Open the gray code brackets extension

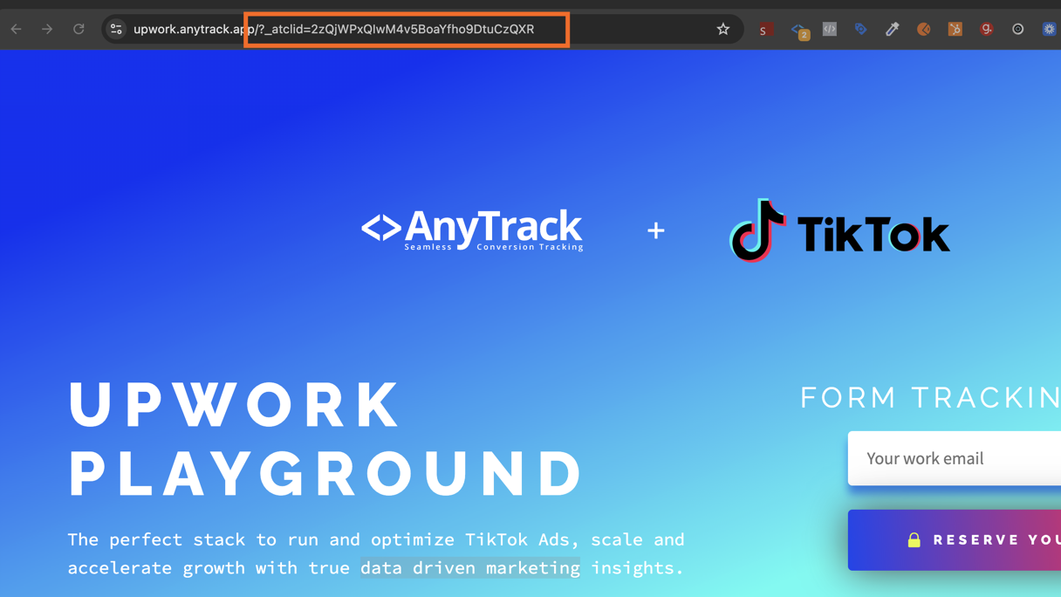coord(830,29)
